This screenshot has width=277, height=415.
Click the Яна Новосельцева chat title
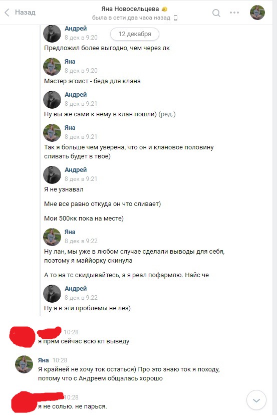[130, 9]
